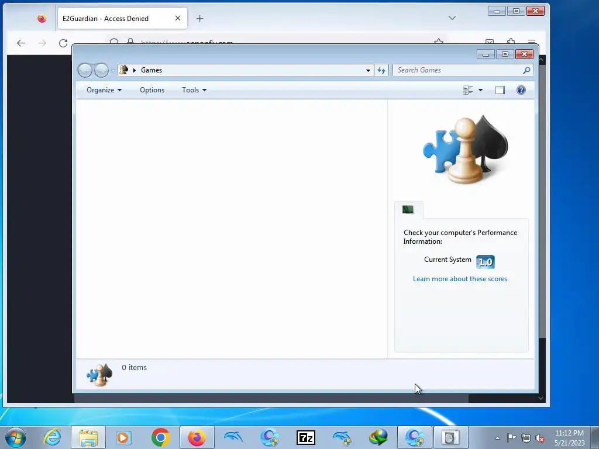Viewport: 599px width, 449px height.
Task: Refresh the Games folder view
Action: point(381,70)
